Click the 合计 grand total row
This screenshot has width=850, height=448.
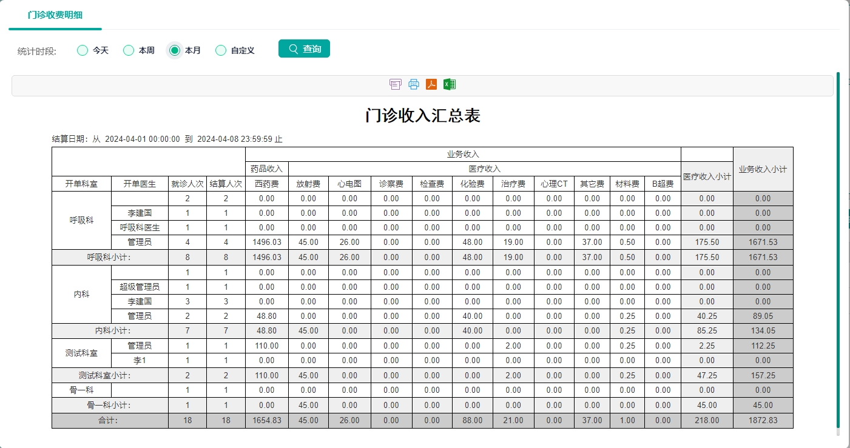(109, 420)
